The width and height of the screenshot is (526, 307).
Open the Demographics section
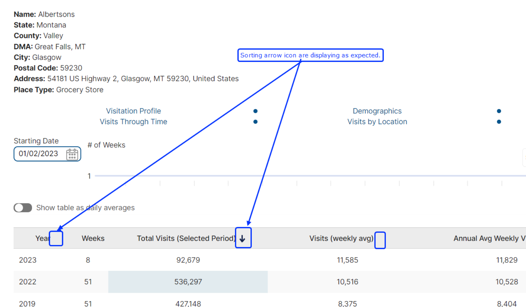coord(377,111)
